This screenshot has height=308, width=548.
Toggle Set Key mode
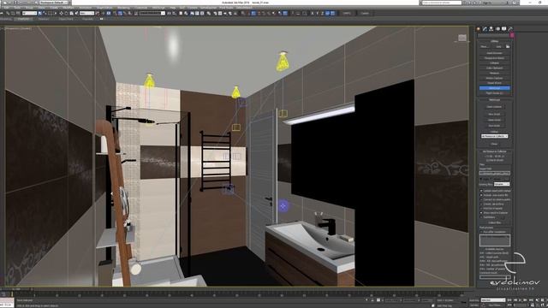(x=474, y=305)
